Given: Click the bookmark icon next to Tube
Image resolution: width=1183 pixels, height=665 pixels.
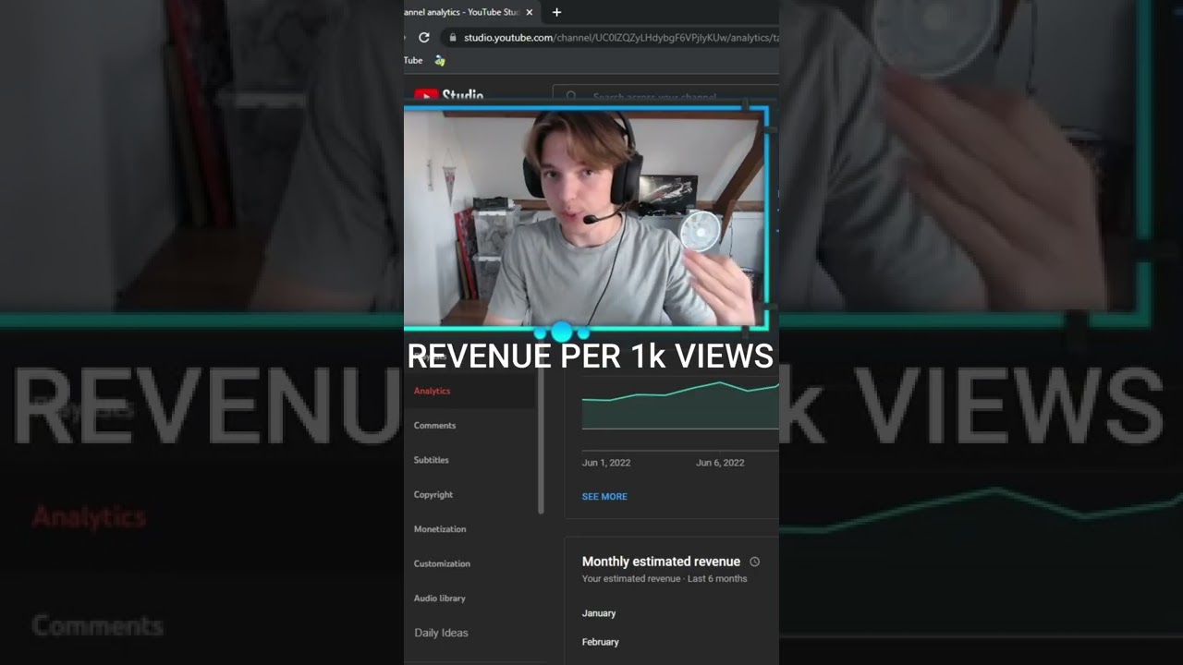Looking at the screenshot, I should [440, 61].
